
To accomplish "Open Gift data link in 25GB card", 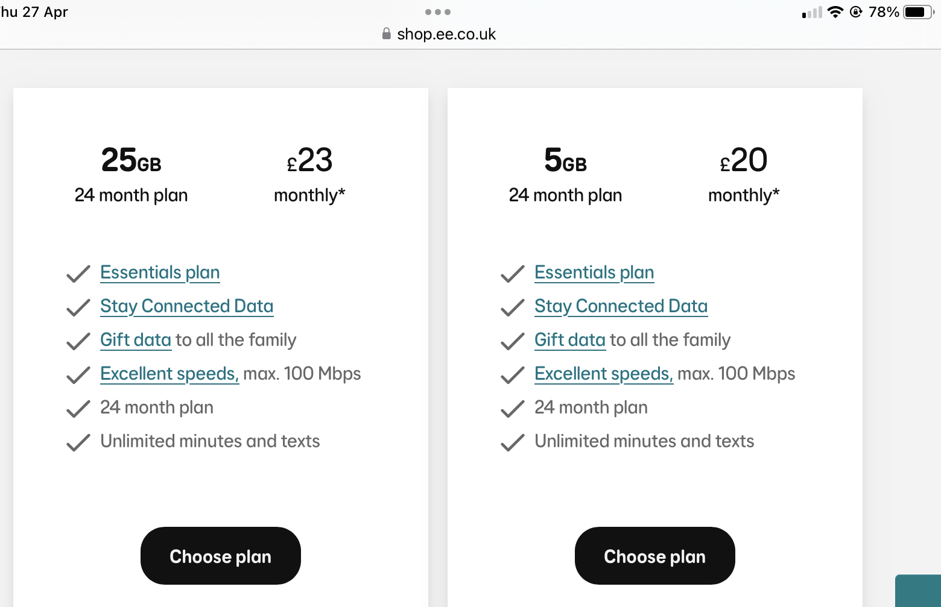I will click(x=136, y=340).
